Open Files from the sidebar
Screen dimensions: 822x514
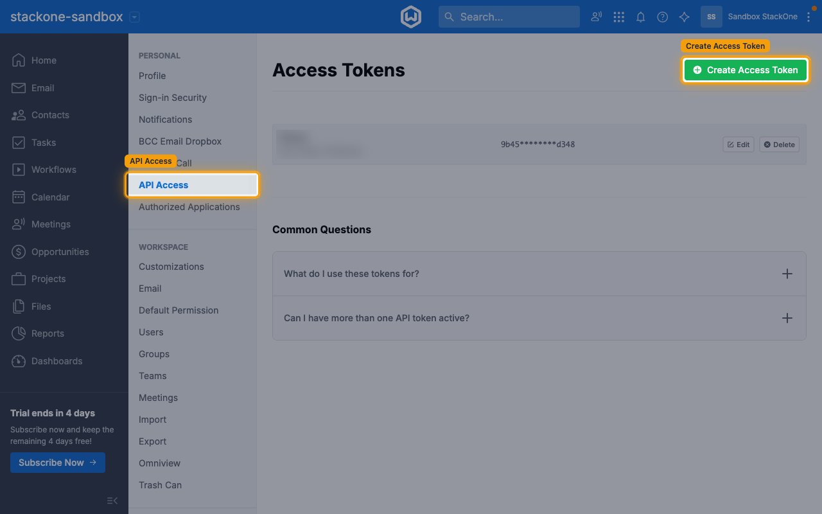[31, 306]
